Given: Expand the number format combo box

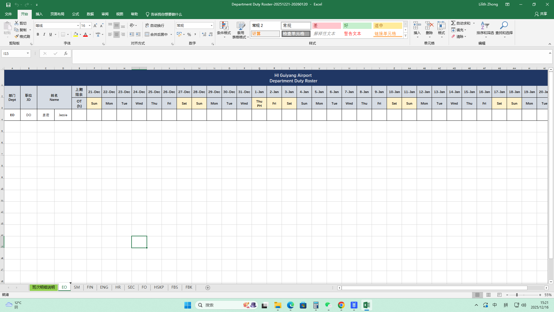Looking at the screenshot, I should [212, 26].
